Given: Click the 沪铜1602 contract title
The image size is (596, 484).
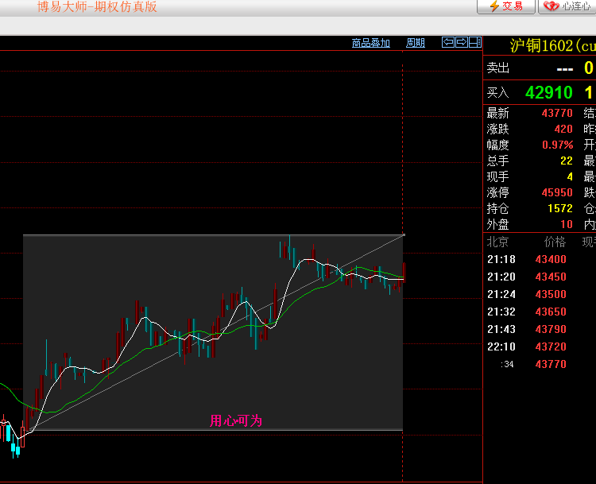Looking at the screenshot, I should coord(548,46).
